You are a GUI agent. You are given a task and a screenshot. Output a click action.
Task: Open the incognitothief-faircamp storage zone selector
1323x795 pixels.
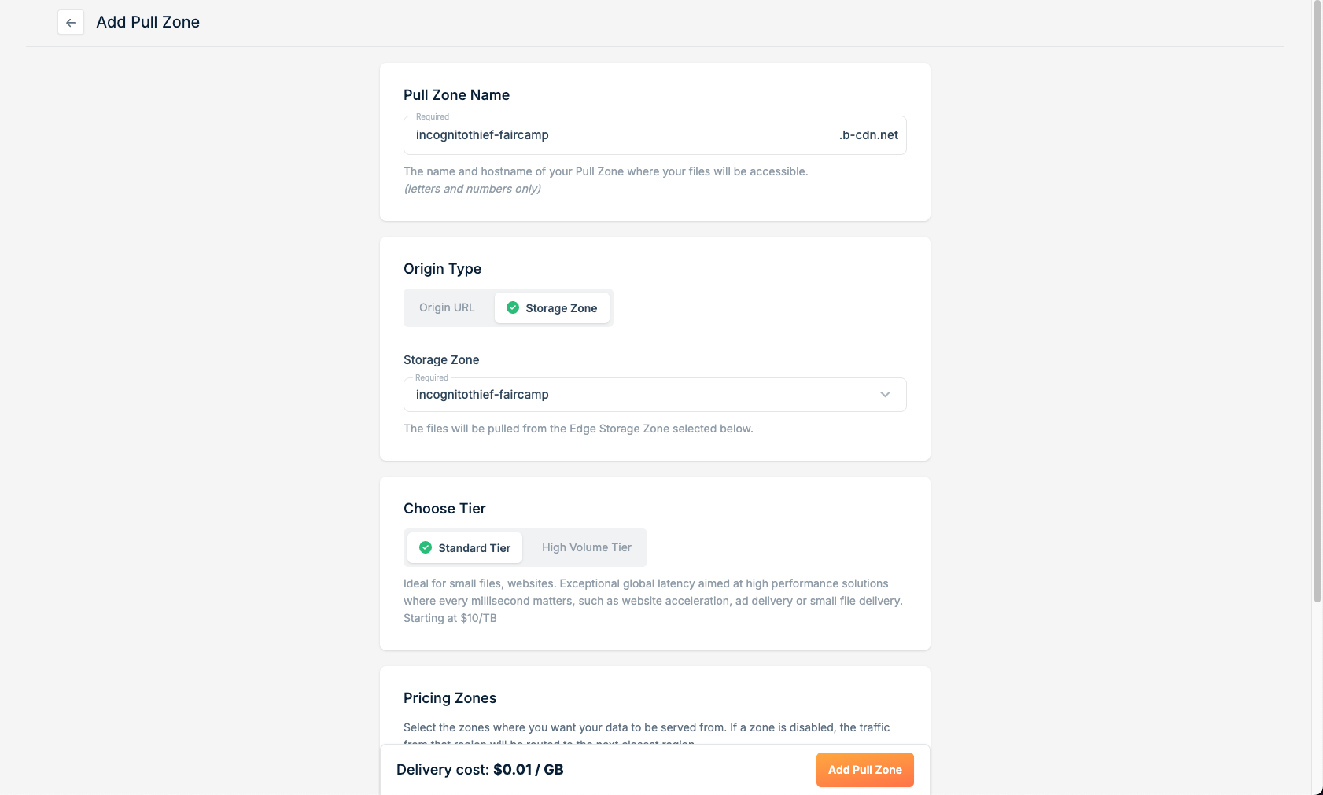point(655,395)
